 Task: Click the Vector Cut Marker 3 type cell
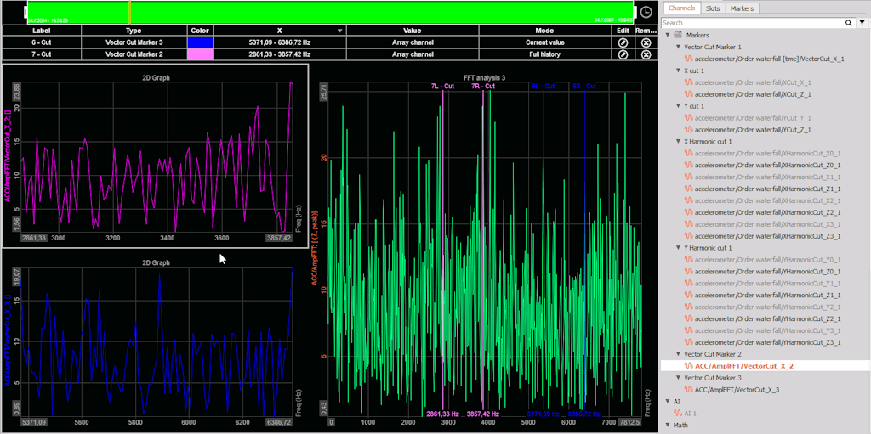point(134,42)
